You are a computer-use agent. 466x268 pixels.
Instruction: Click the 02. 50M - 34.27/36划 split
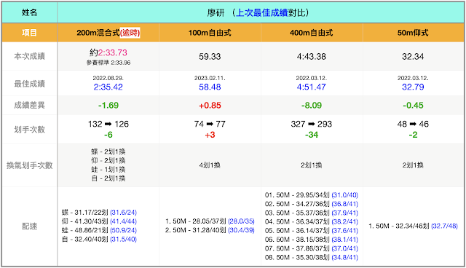[x=312, y=204]
